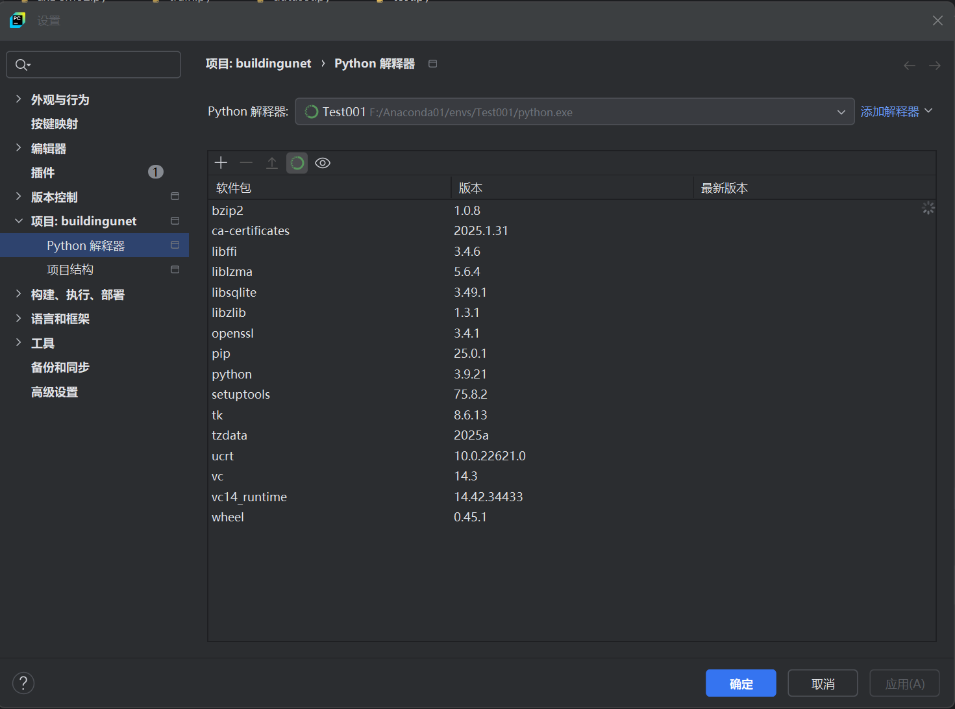The image size is (955, 709).
Task: Click the project-level icon beside breadcrumb title
Action: pyautogui.click(x=433, y=64)
